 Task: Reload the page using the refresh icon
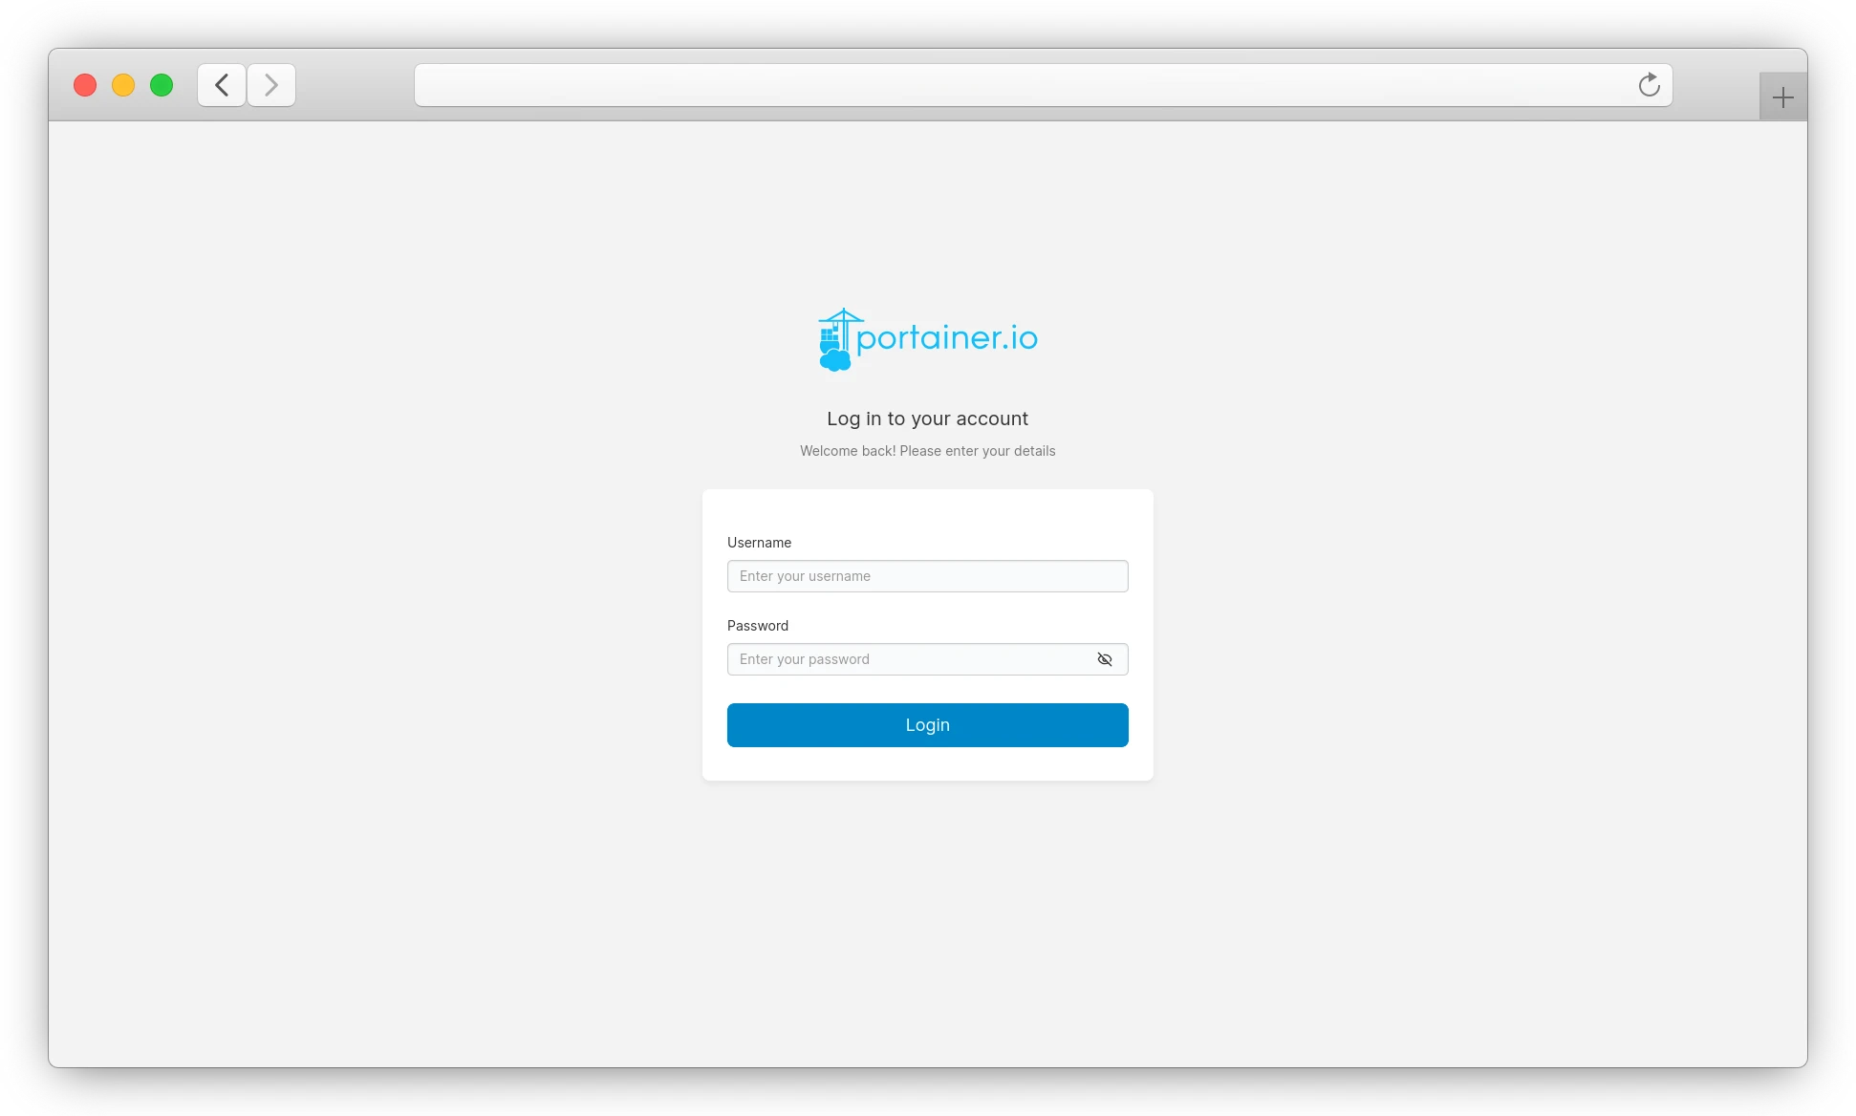tap(1649, 85)
